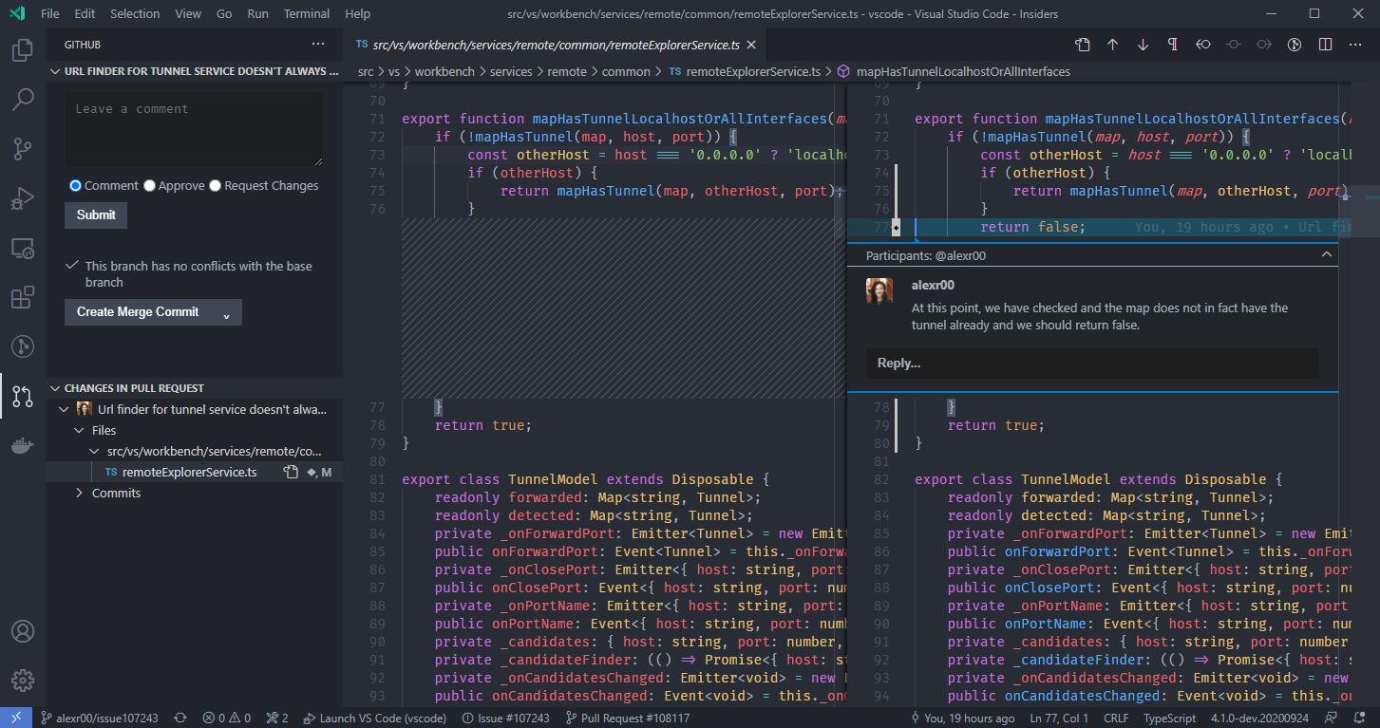Click the Reply... input in comment thread

click(x=1092, y=364)
